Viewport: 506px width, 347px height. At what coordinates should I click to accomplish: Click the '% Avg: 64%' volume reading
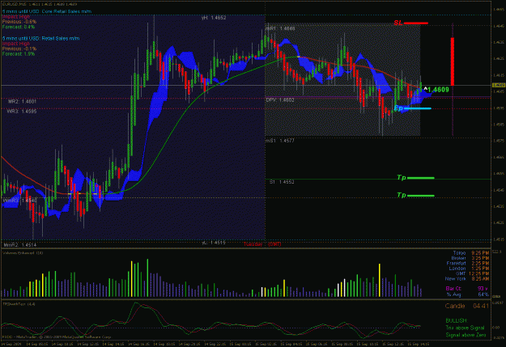(x=468, y=294)
